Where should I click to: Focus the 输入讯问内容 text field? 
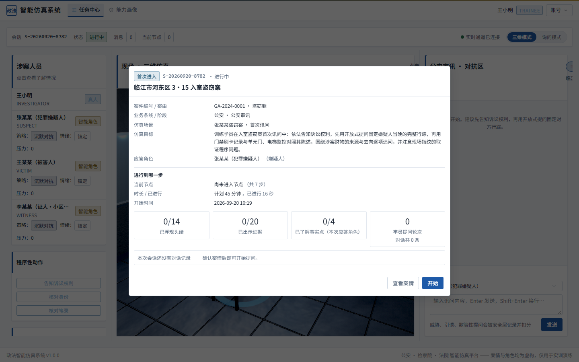496,304
